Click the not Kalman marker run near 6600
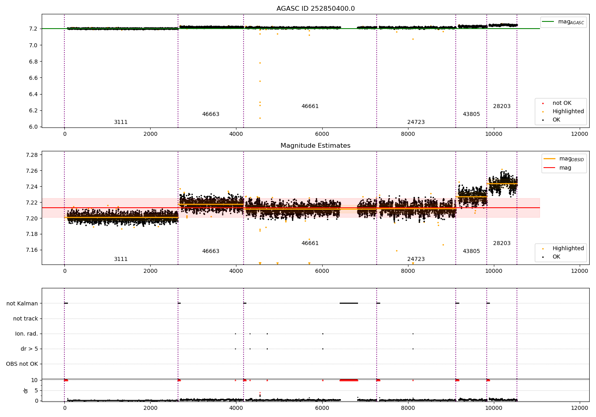Viewport: 596px width, 417px height. click(349, 303)
